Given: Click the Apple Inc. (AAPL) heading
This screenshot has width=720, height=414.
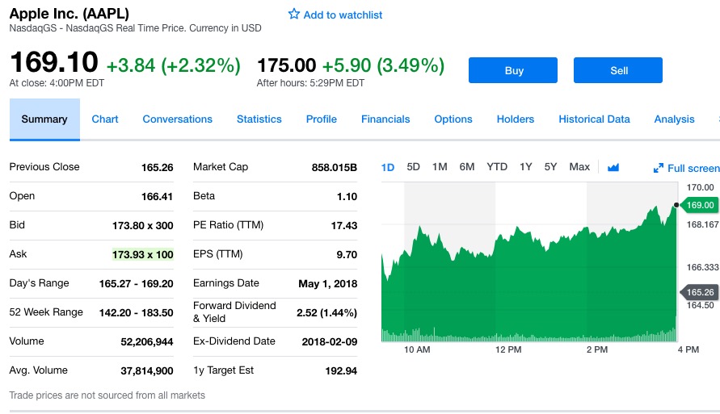Looking at the screenshot, I should tap(69, 13).
